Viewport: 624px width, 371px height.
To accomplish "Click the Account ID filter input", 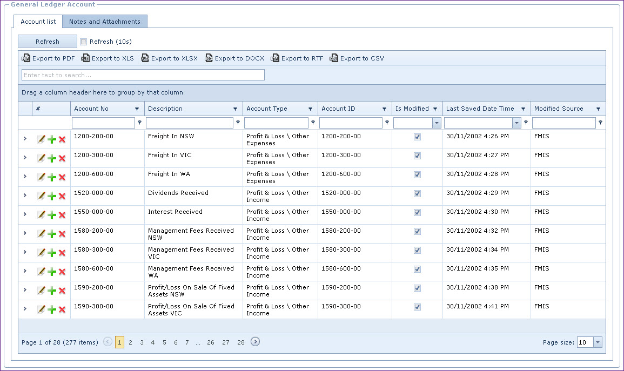I will [x=351, y=123].
